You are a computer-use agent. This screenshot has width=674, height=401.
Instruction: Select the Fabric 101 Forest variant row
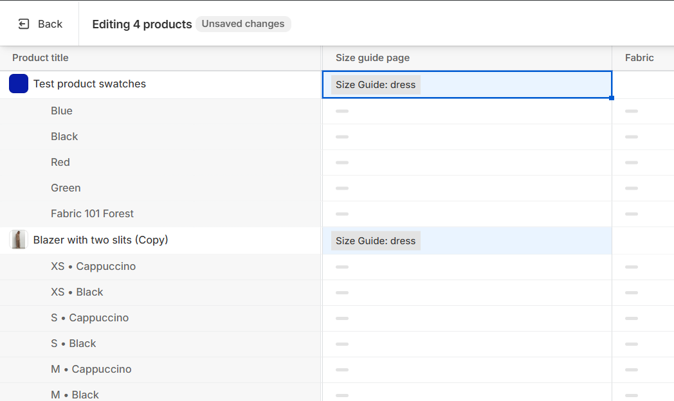(x=92, y=213)
